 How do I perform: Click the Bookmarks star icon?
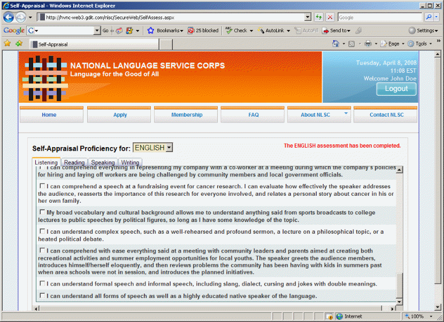[151, 30]
